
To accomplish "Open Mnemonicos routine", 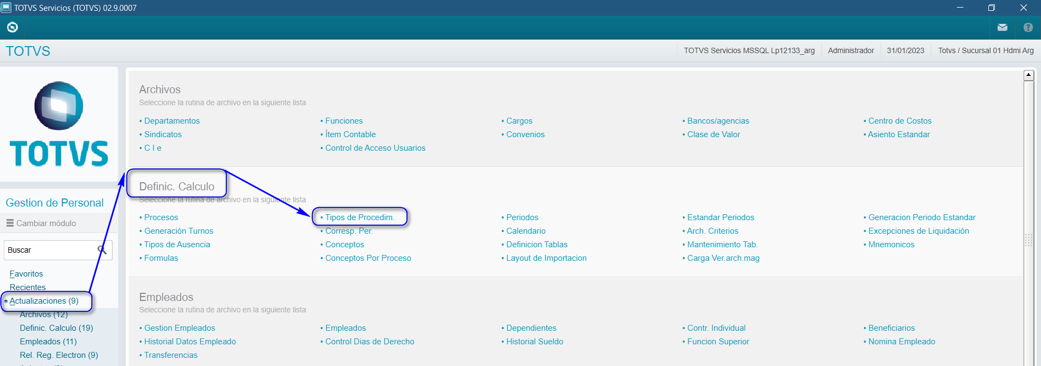I will coord(891,245).
